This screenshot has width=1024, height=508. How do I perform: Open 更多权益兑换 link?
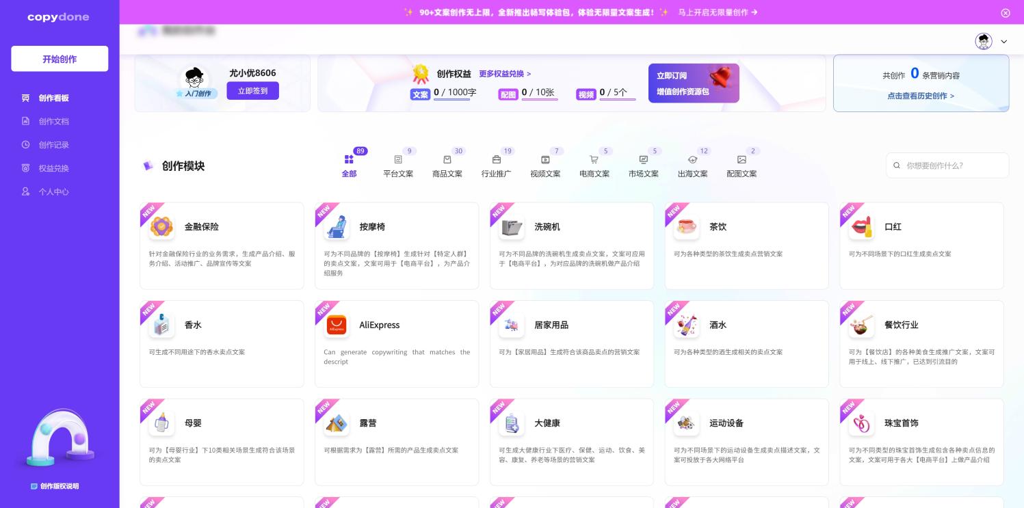click(x=505, y=74)
